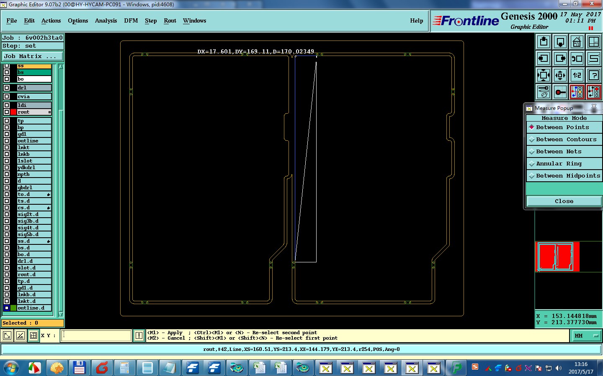Viewport: 603px width, 376px height.
Task: Click the layer list scroll up arrow
Action: (x=61, y=66)
